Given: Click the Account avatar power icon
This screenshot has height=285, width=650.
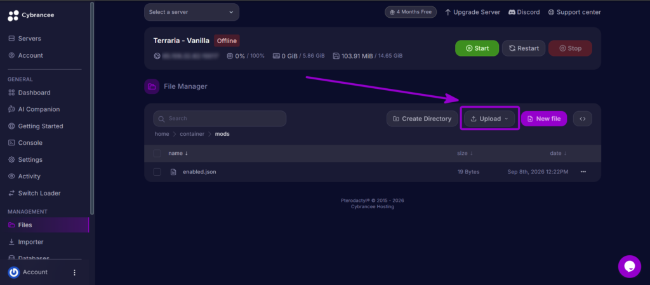Looking at the screenshot, I should point(14,272).
